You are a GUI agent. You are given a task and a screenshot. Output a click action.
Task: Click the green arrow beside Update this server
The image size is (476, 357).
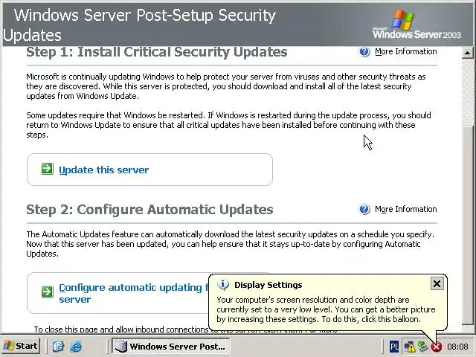tap(47, 169)
